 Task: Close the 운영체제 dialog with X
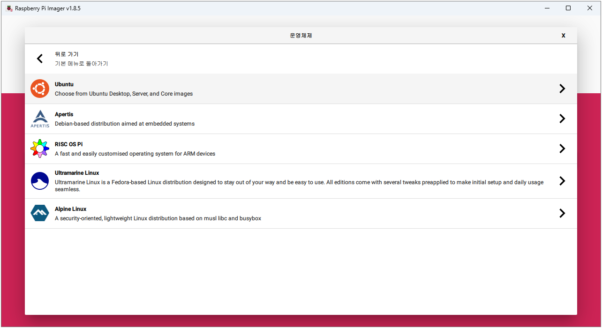563,36
